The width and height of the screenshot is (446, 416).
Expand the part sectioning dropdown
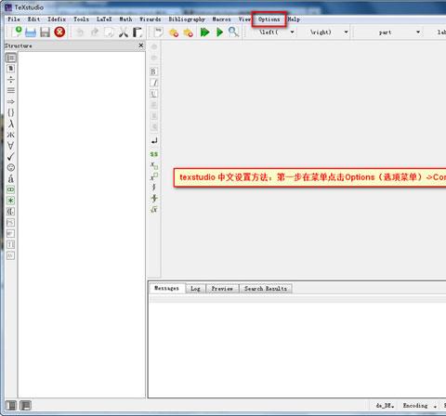(x=418, y=32)
